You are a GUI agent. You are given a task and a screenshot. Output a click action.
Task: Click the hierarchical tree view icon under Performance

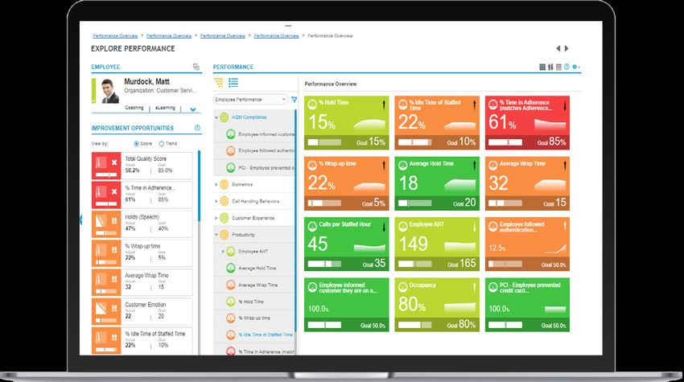(x=219, y=82)
